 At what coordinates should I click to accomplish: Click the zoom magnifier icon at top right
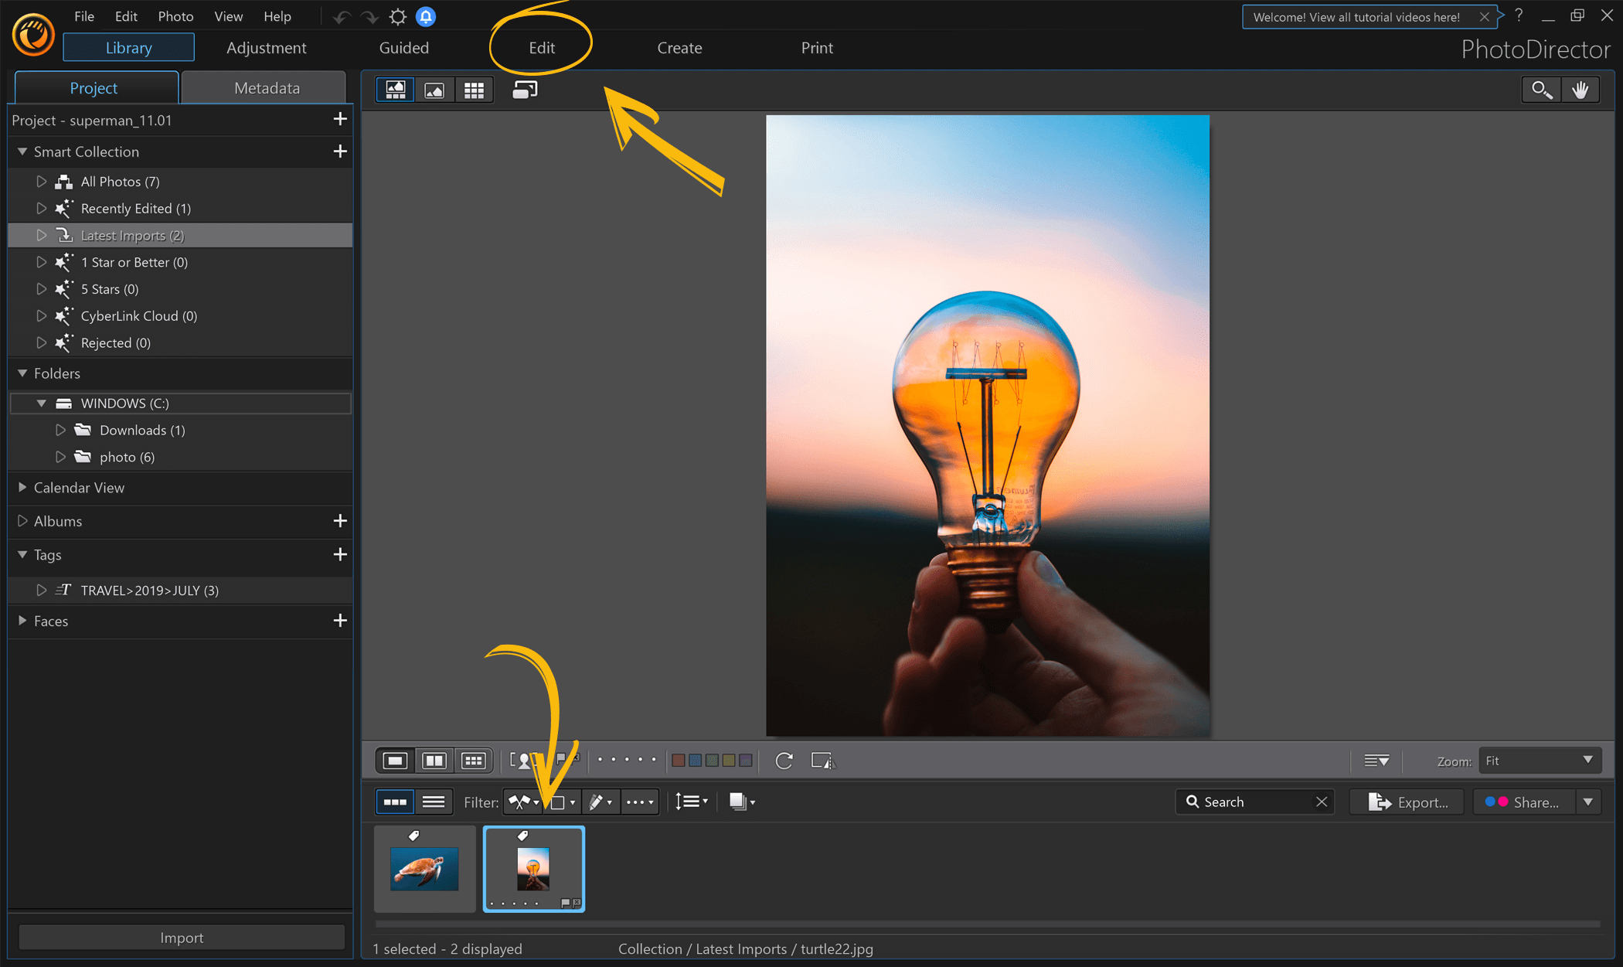pos(1541,89)
